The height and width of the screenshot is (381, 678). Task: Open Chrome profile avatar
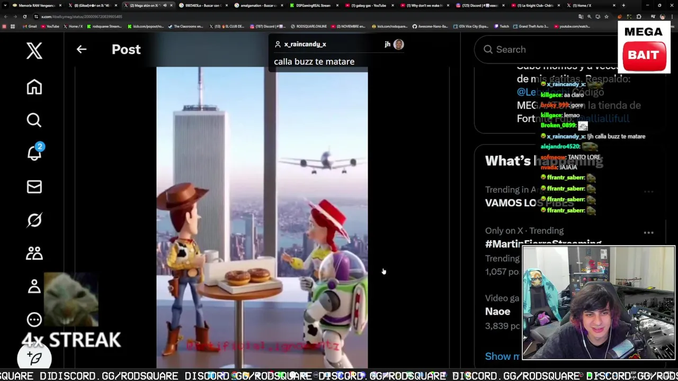662,16
